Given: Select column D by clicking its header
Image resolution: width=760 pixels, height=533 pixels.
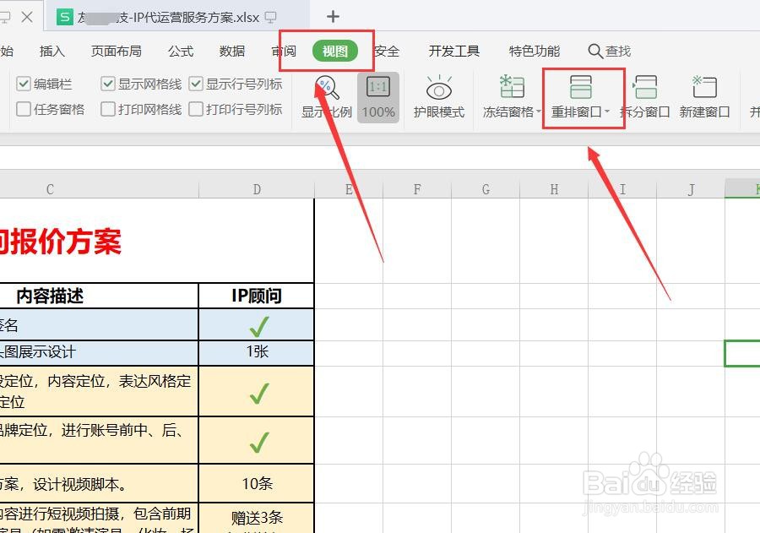Looking at the screenshot, I should pos(257,188).
